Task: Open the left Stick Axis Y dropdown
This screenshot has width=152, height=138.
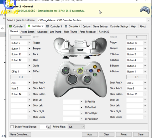Action: point(29,89)
